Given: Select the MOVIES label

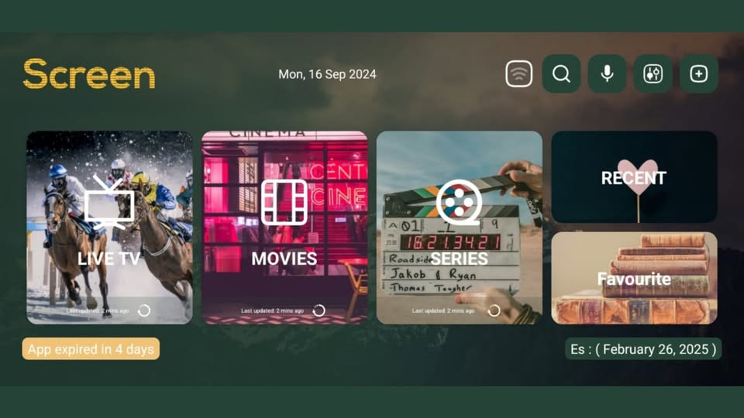Looking at the screenshot, I should 284,259.
